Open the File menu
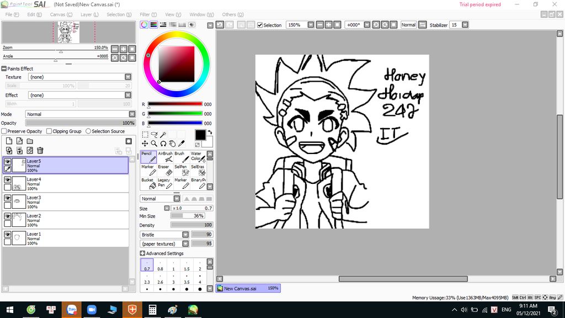The width and height of the screenshot is (565, 318). 12,14
